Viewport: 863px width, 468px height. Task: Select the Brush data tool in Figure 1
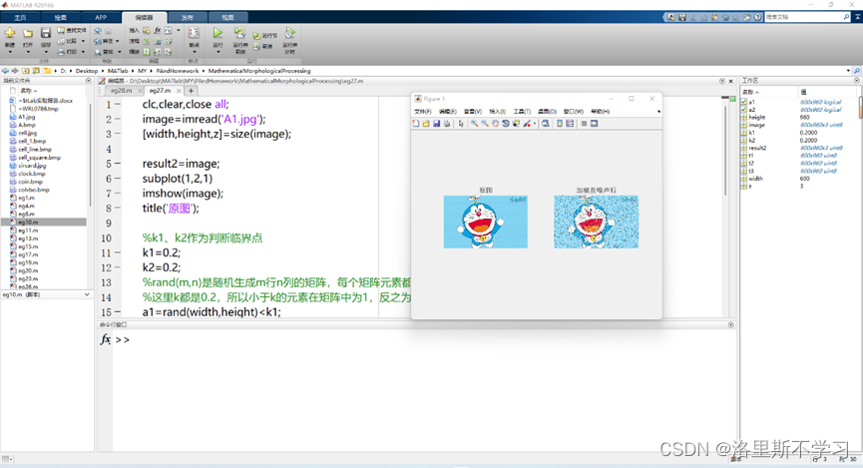[x=527, y=124]
